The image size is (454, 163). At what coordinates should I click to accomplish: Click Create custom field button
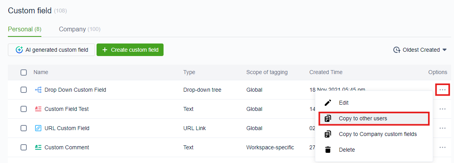tap(130, 50)
